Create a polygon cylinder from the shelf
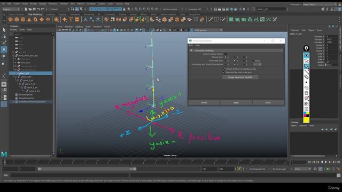Viewport: 342px width, 192px height. pos(23,20)
